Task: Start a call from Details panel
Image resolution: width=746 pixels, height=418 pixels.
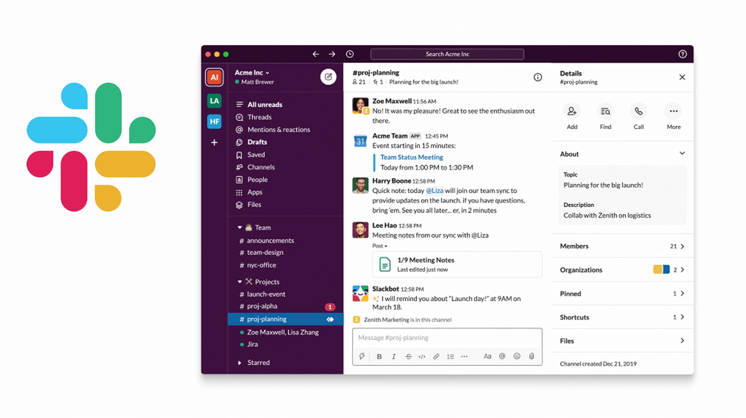Action: pyautogui.click(x=639, y=117)
